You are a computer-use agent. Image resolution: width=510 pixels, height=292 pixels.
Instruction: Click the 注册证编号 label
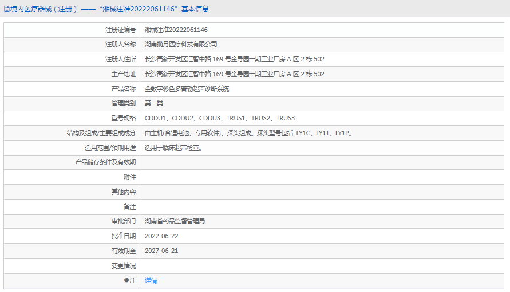(120, 30)
